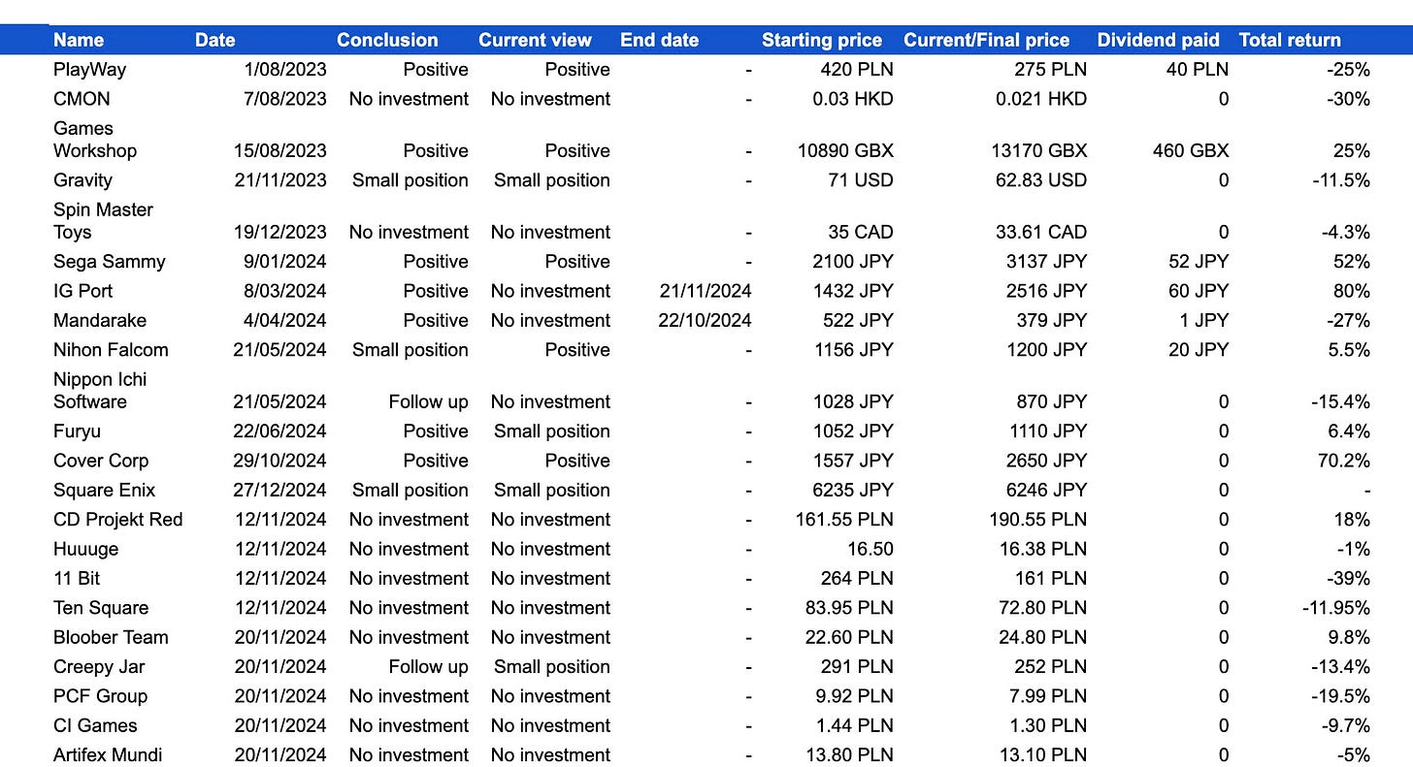
Task: Select the Total return column header
Action: point(1290,40)
